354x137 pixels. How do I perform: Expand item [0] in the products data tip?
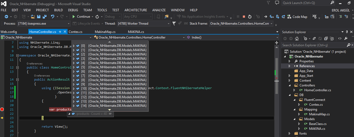click(74, 46)
